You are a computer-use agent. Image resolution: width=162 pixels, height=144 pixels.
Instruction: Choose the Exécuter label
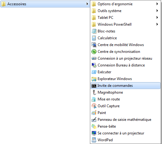(x=104, y=72)
